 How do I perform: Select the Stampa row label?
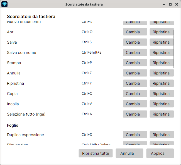(14, 63)
